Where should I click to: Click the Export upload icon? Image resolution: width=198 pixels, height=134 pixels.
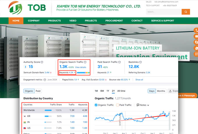[170, 91]
